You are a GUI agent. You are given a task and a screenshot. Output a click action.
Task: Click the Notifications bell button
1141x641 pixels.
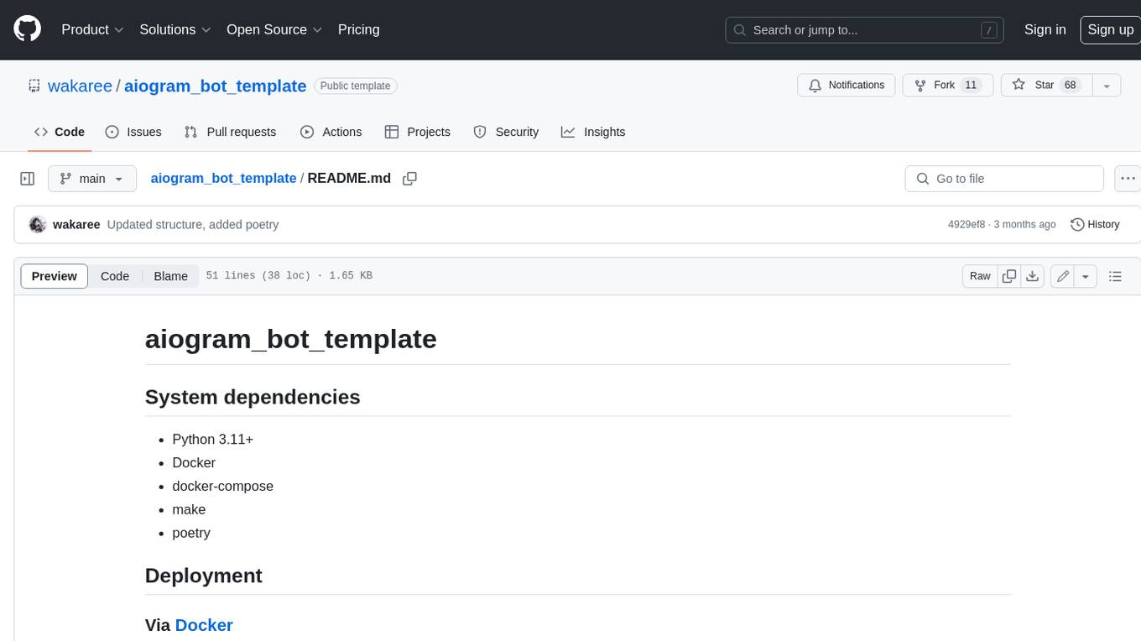tap(847, 86)
